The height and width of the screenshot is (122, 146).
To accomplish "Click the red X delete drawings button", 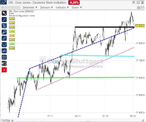I will tap(4, 70).
